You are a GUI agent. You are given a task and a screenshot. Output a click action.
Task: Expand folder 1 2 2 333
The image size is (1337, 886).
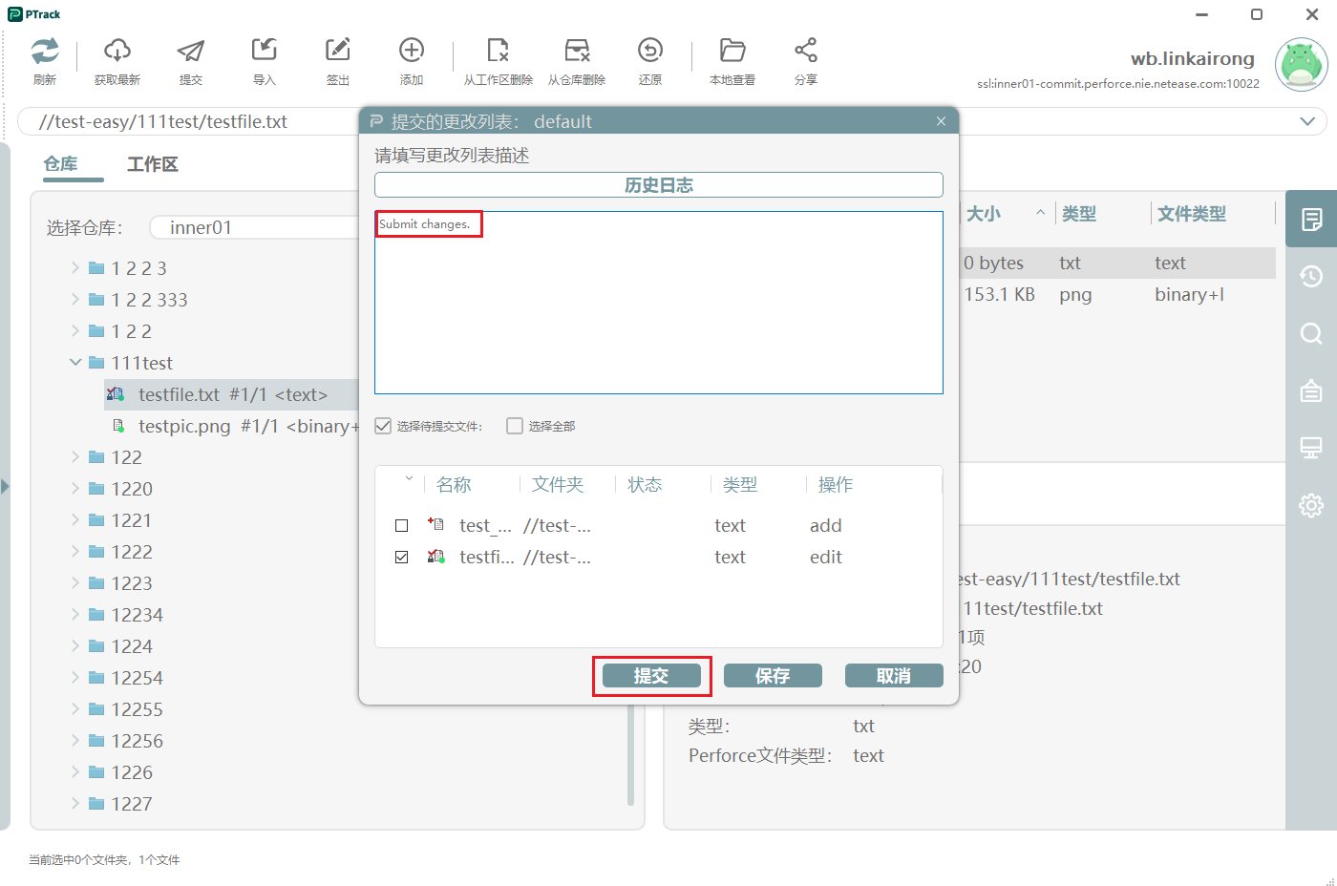(75, 299)
